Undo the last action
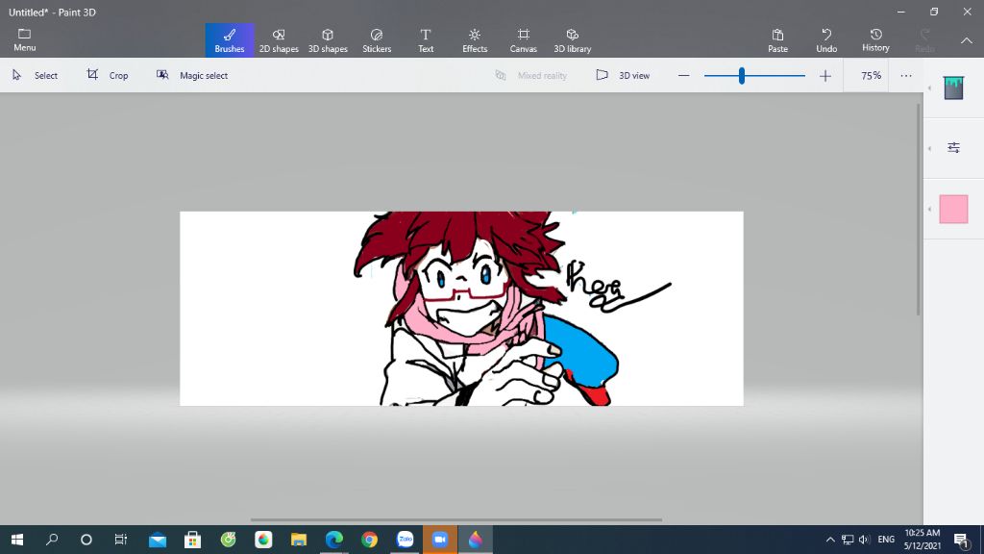984x554 pixels. click(826, 40)
